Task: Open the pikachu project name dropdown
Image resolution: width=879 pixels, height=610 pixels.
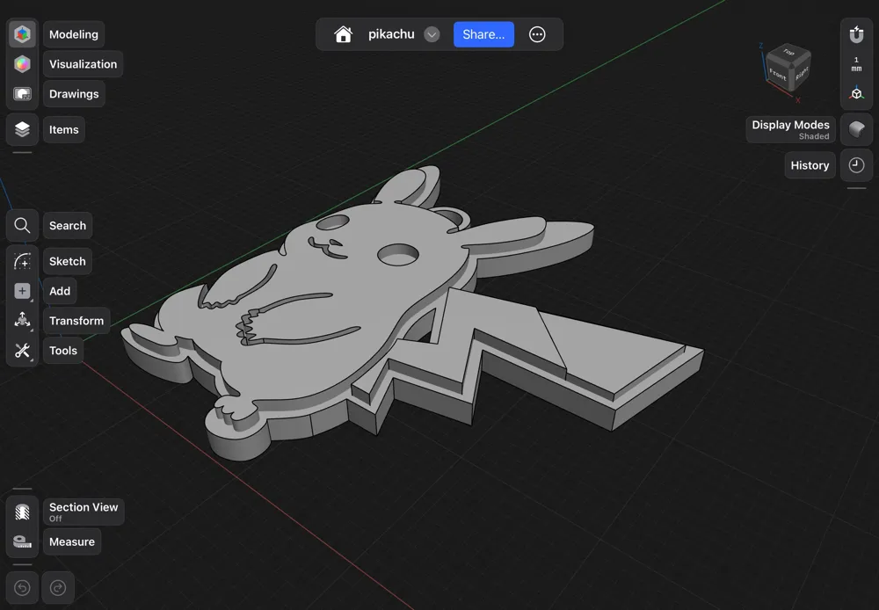Action: pyautogui.click(x=431, y=34)
